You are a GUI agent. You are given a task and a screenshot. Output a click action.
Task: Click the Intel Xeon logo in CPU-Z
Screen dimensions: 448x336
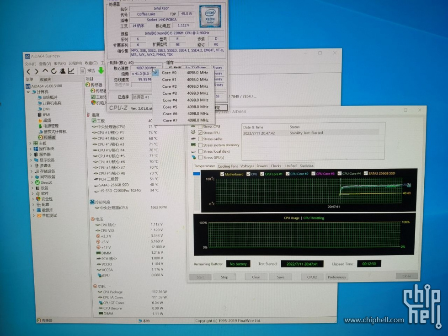pyautogui.click(x=210, y=16)
